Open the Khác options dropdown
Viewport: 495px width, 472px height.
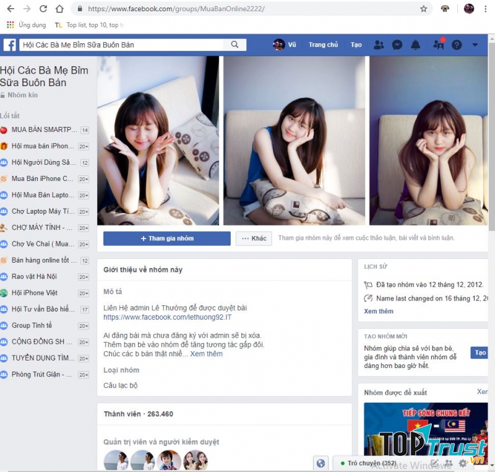(x=254, y=238)
